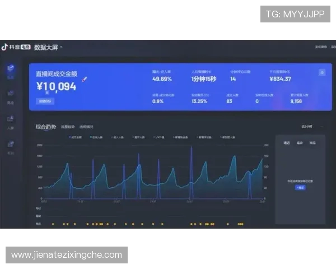The height and width of the screenshot is (269, 336).
Task: Click the small button below ¥10,094
Action: click(x=44, y=101)
